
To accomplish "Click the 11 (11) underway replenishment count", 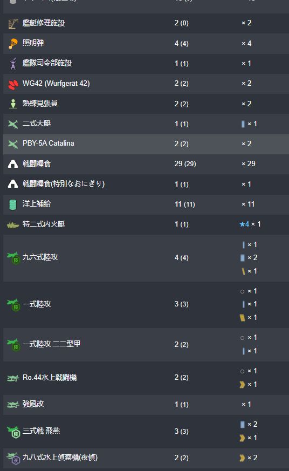I will coord(185,204).
